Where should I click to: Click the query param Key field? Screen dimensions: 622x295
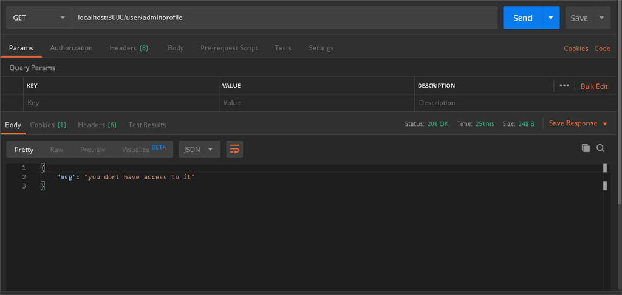(121, 103)
